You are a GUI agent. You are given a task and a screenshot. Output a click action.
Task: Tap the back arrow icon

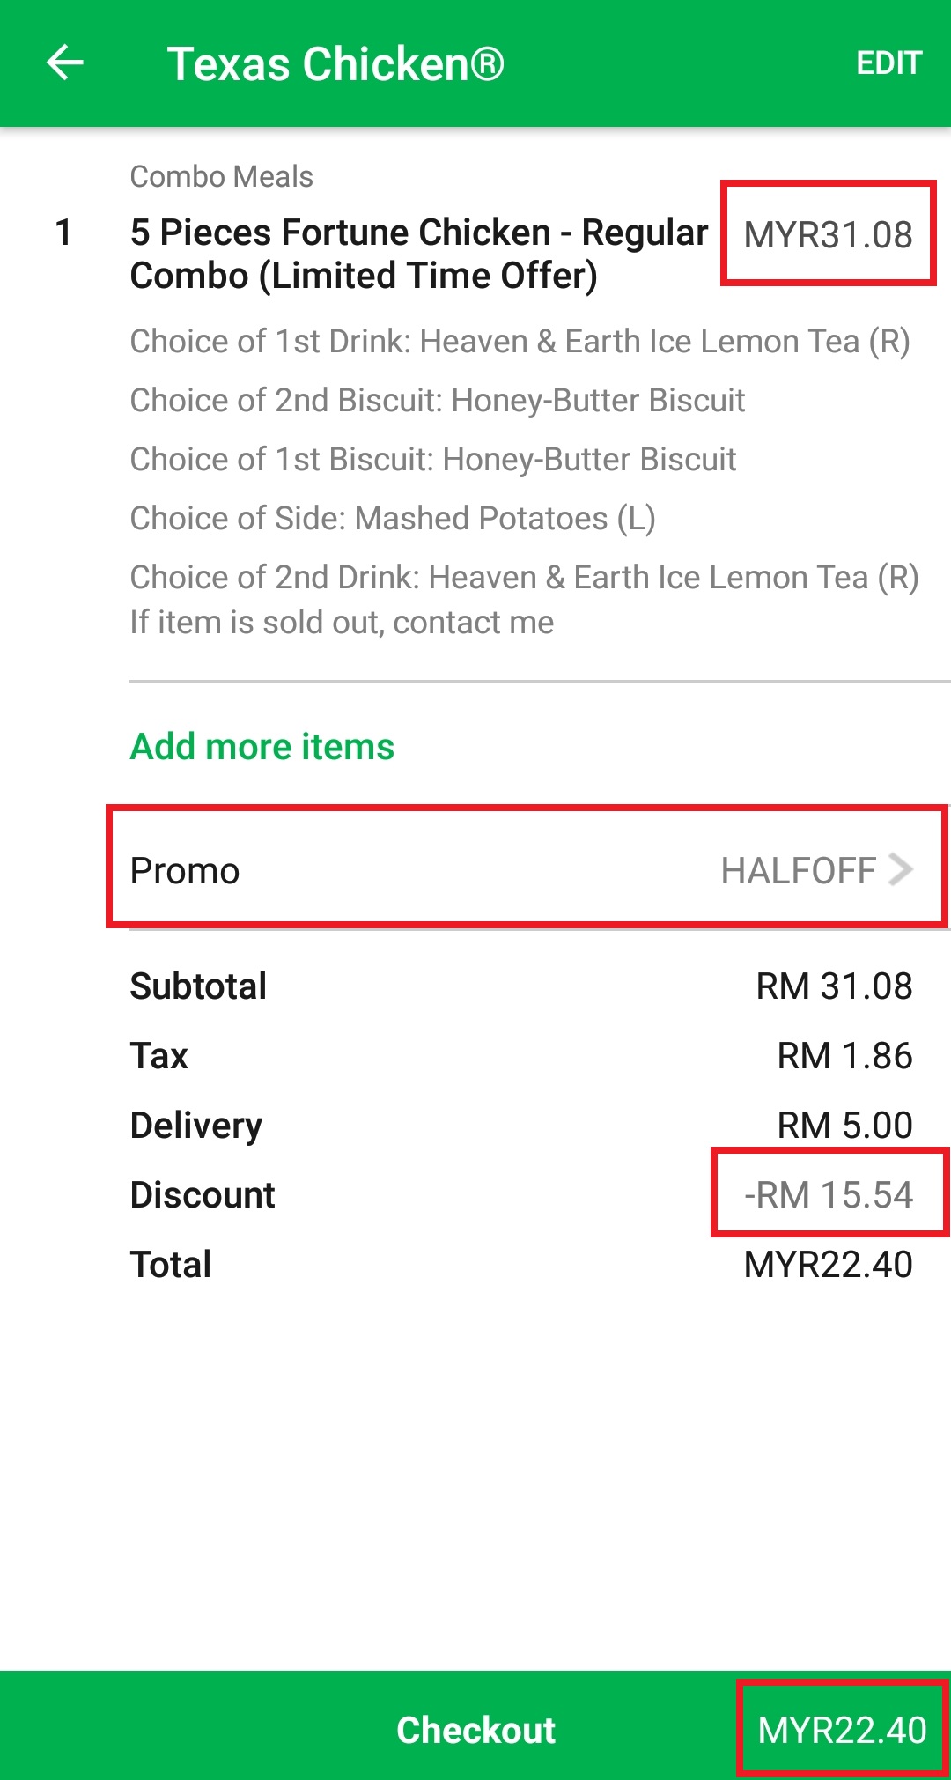65,63
